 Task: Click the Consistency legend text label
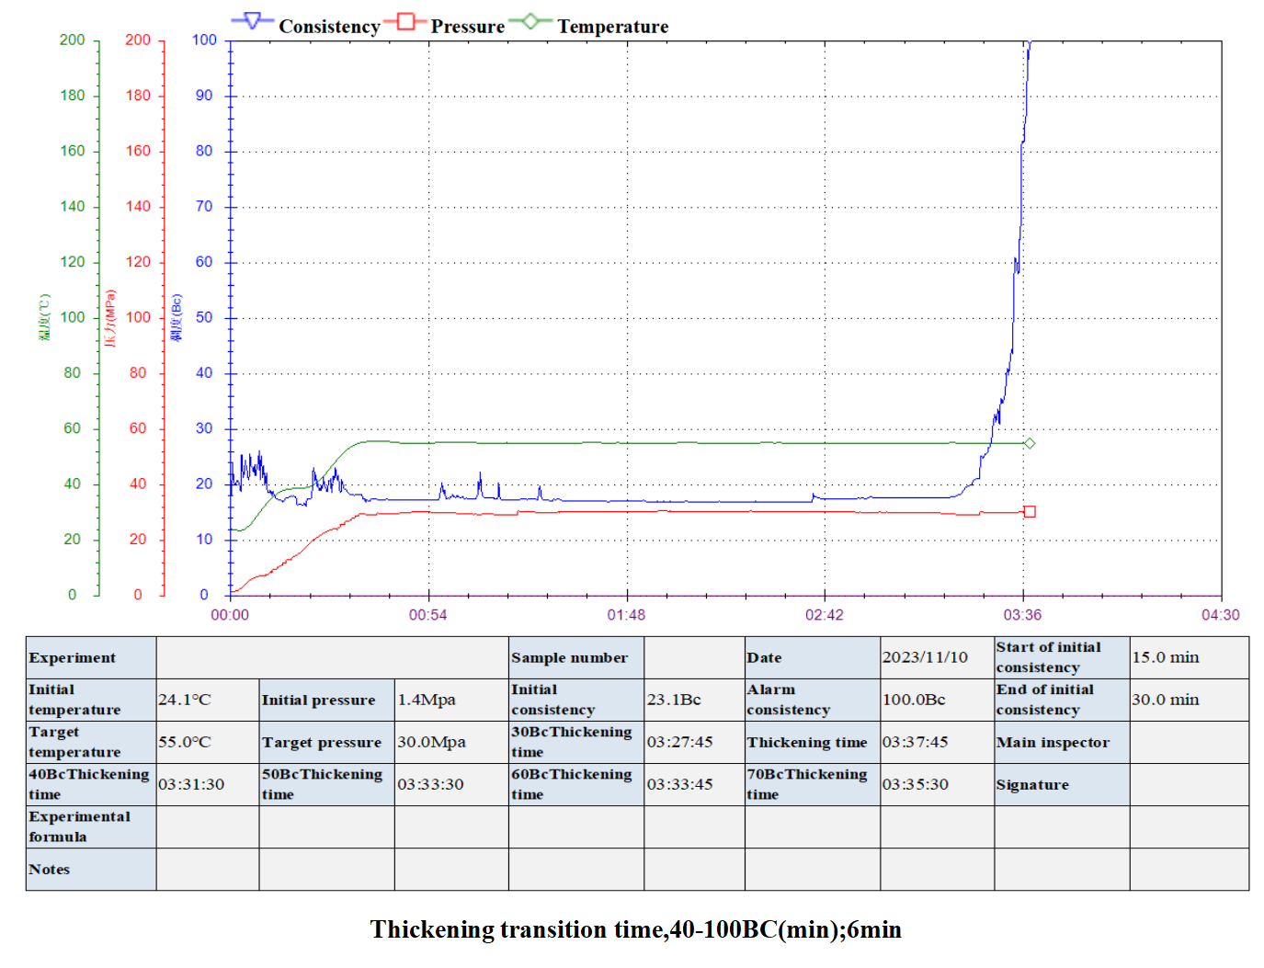tap(329, 27)
